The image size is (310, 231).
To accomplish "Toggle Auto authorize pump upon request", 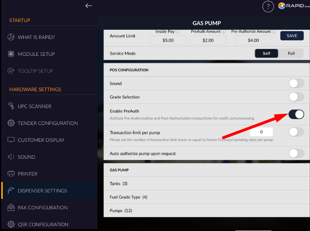I will (x=296, y=153).
